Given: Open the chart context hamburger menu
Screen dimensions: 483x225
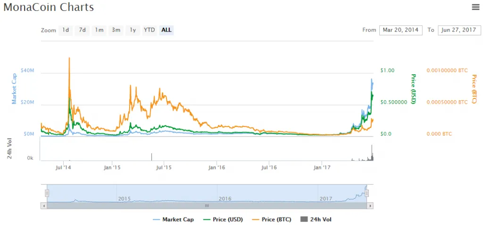Looking at the screenshot, I should pos(475,8).
